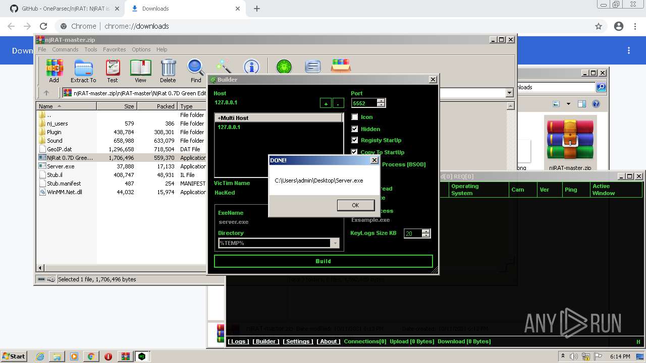Open the Commands menu in WinRAR
Screen dimensions: 646x363
point(65,49)
